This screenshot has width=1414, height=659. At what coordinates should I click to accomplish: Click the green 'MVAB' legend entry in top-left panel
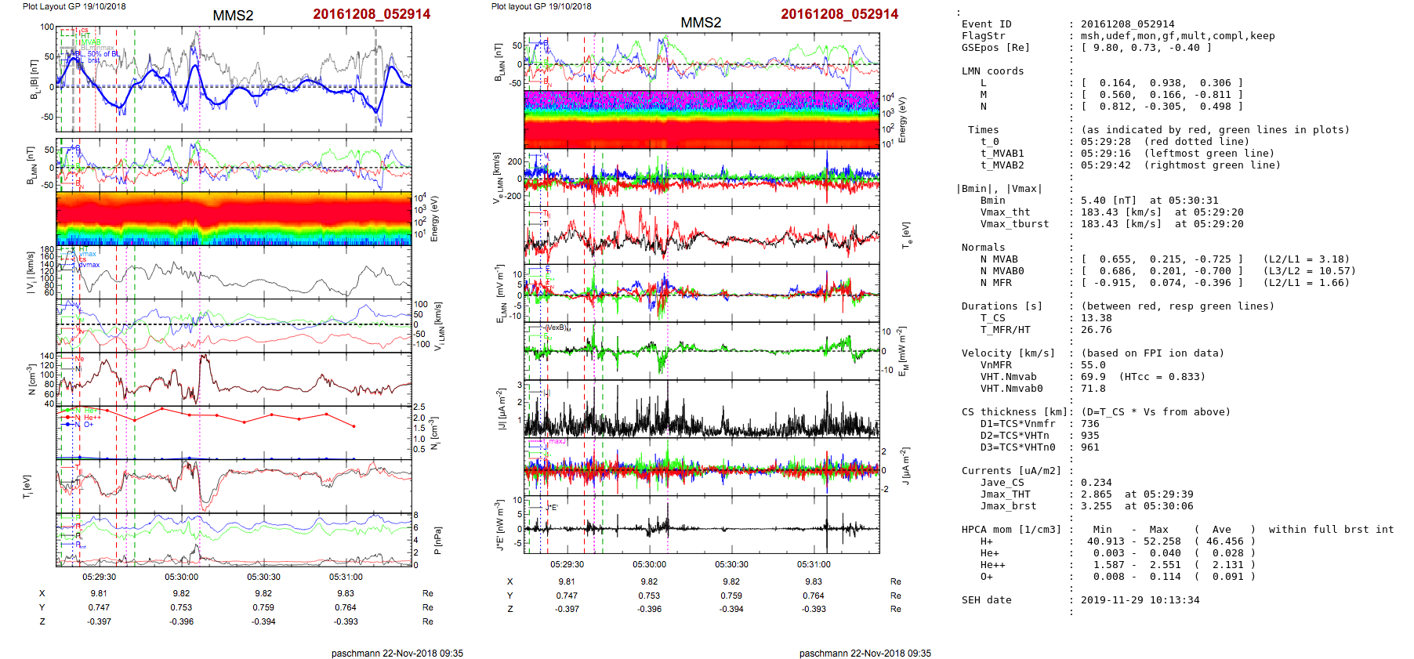89,42
